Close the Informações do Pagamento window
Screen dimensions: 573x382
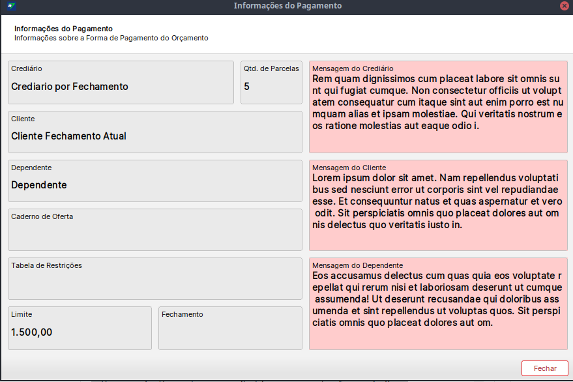tap(565, 6)
